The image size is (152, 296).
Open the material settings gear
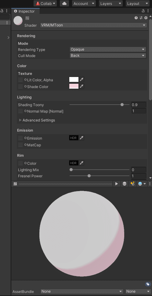pyautogui.click(x=146, y=18)
